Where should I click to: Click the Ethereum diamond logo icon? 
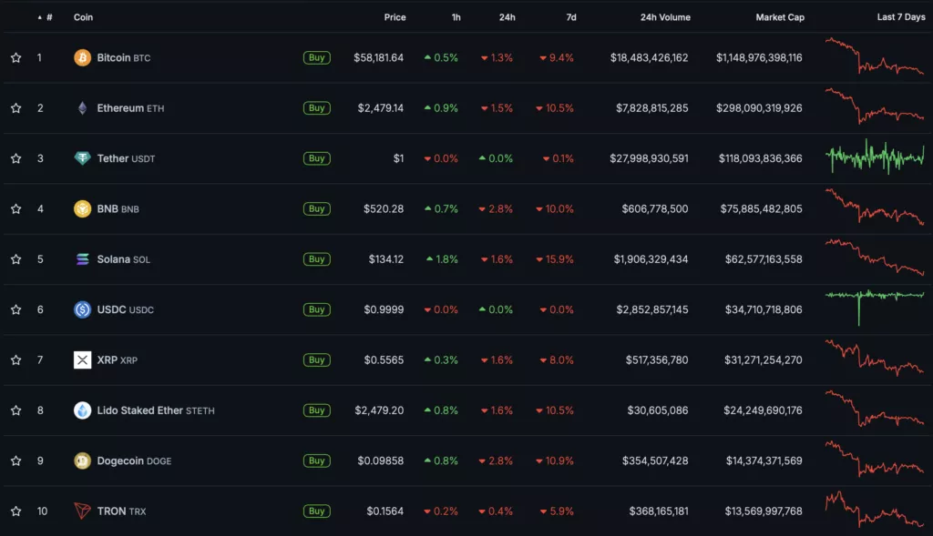click(82, 108)
